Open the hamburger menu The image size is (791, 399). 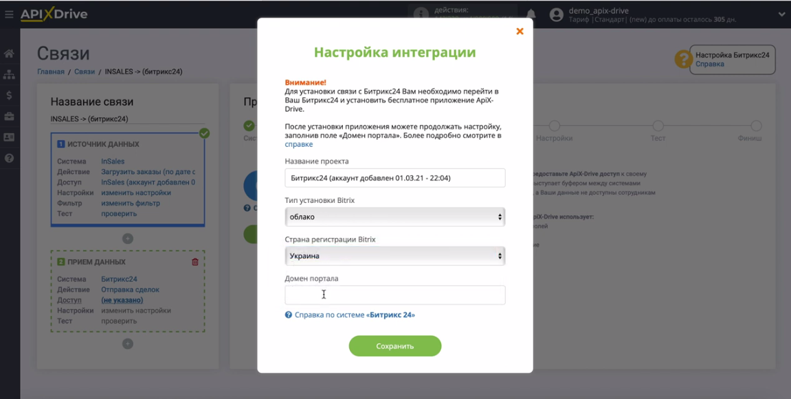coord(9,14)
